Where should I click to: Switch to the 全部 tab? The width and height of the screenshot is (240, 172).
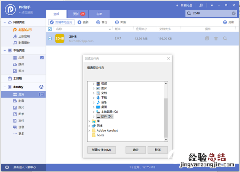pyautogui.click(x=56, y=14)
